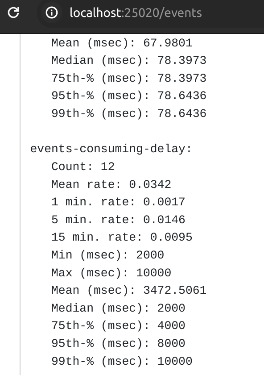Click the 15 min. rate value 0.0095
Image resolution: width=264 pixels, height=375 pixels.
coord(171,237)
